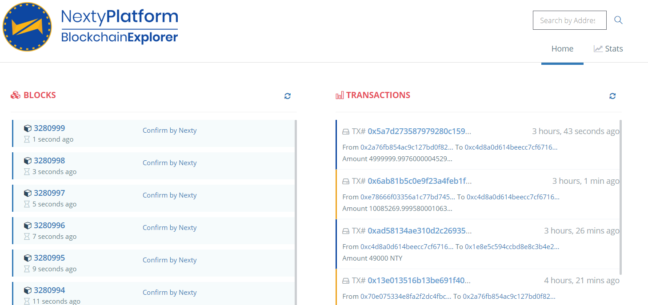Click the Nexty Platform round logo

coord(27,27)
